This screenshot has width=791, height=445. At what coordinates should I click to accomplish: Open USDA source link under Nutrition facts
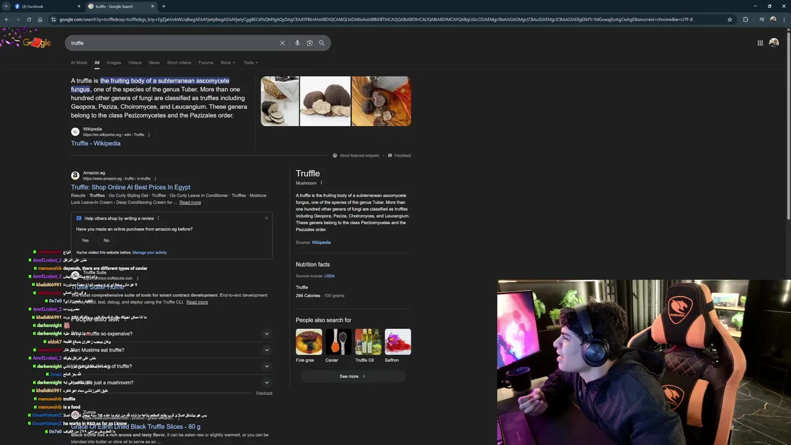click(x=329, y=276)
